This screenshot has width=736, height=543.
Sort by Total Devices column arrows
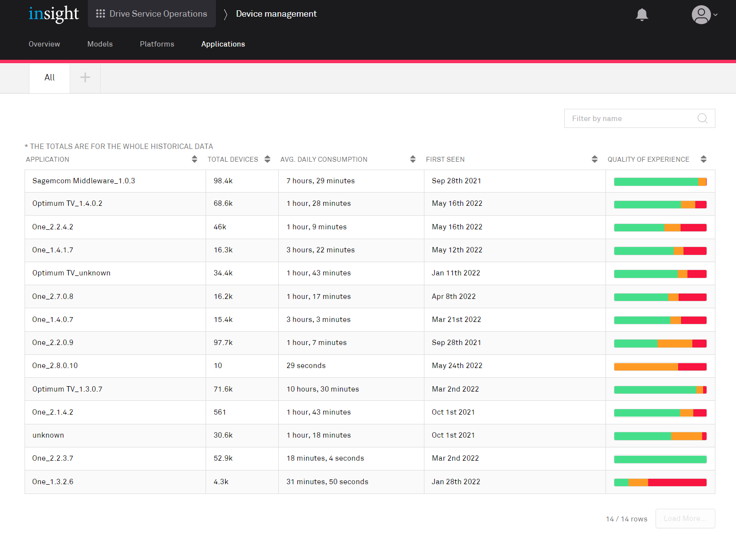click(x=267, y=159)
